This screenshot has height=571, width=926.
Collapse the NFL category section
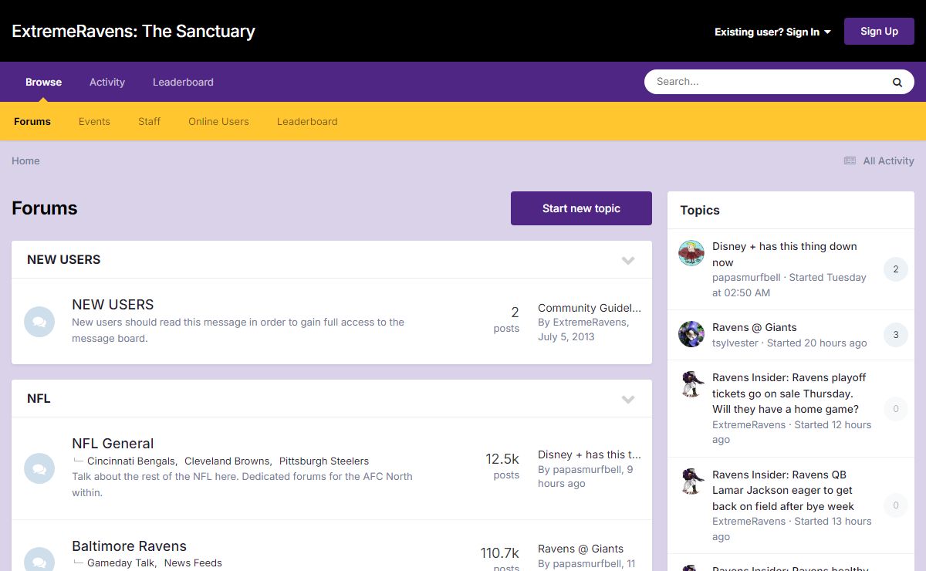pyautogui.click(x=628, y=399)
